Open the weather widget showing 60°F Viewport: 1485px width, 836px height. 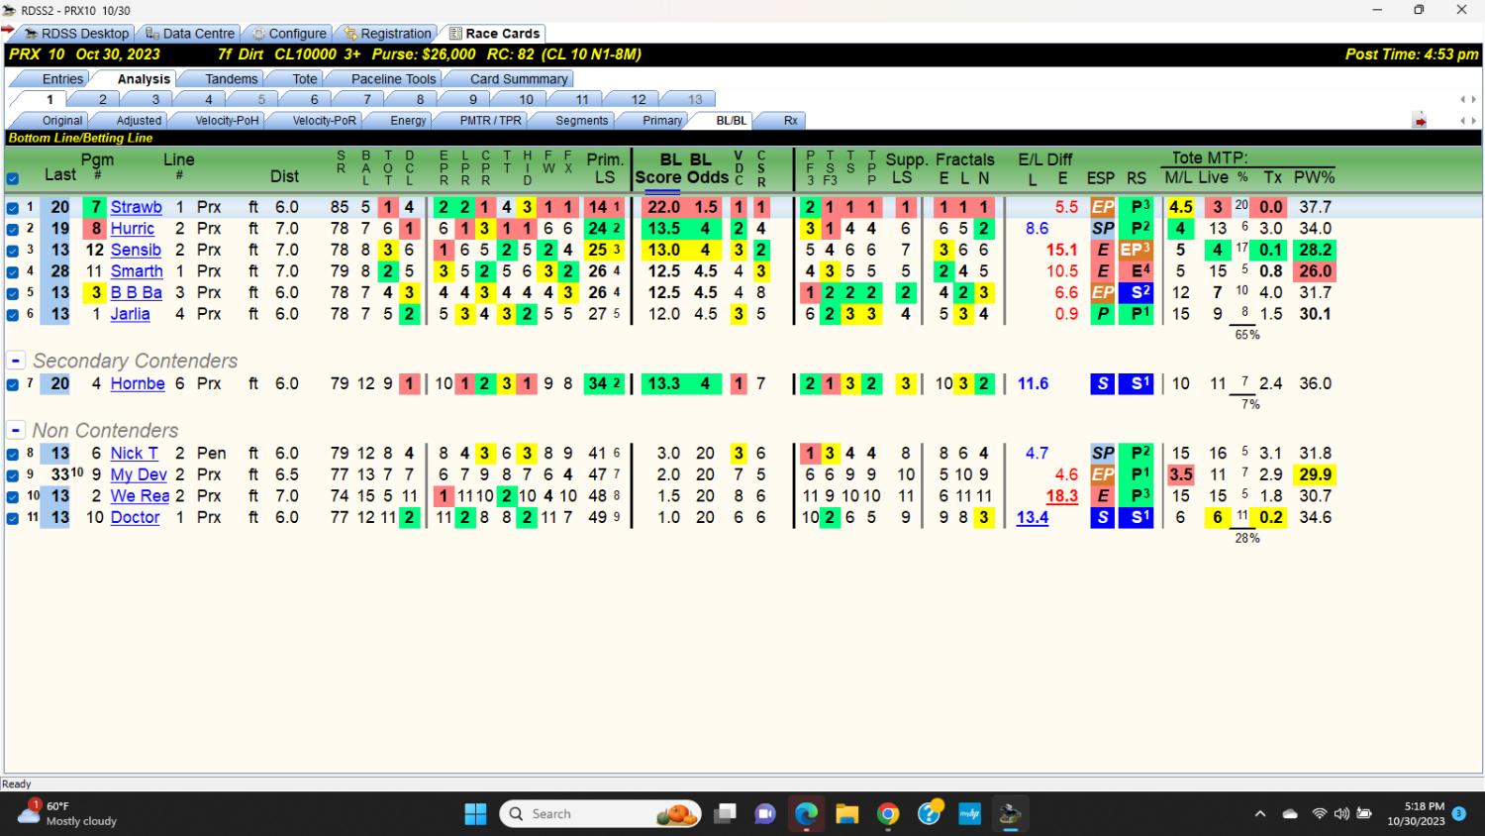69,813
